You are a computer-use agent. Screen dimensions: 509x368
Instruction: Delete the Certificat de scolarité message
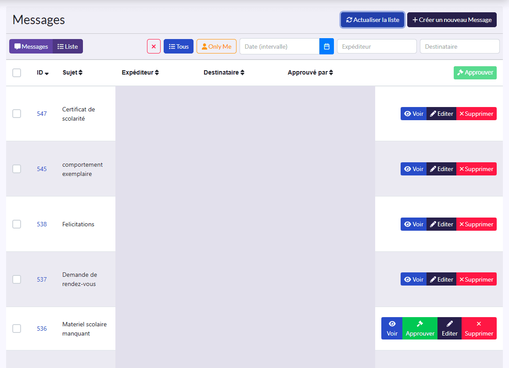click(x=477, y=114)
